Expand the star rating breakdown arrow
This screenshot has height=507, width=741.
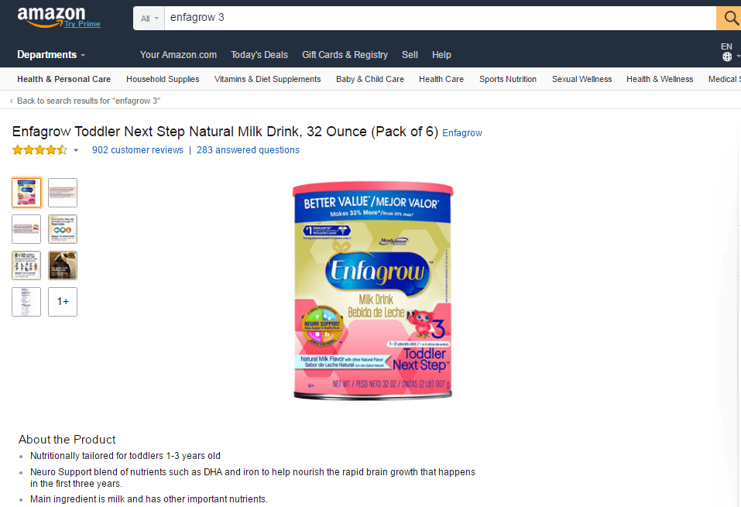pos(76,151)
